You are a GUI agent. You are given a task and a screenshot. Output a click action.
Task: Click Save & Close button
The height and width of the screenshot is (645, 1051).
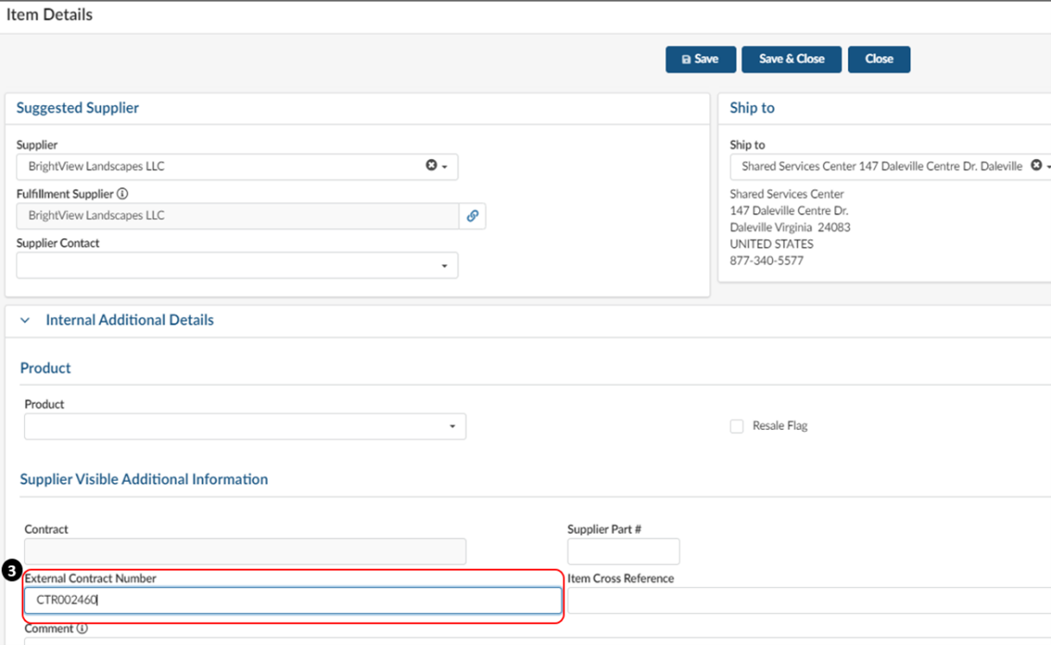pos(791,59)
